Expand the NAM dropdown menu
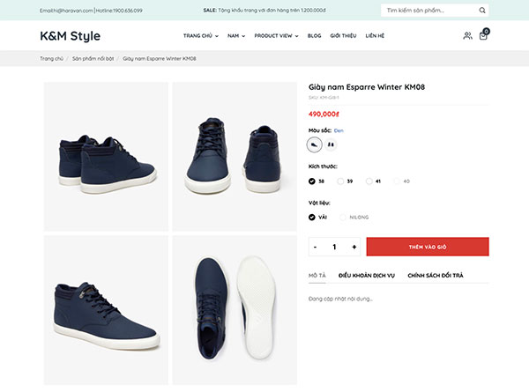The height and width of the screenshot is (392, 529). [x=236, y=36]
